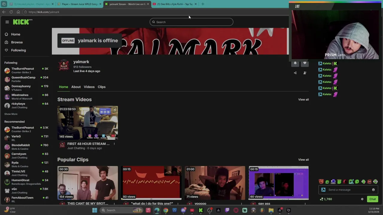Open VarisG in Recommended
383x215 pixels.
(26, 138)
